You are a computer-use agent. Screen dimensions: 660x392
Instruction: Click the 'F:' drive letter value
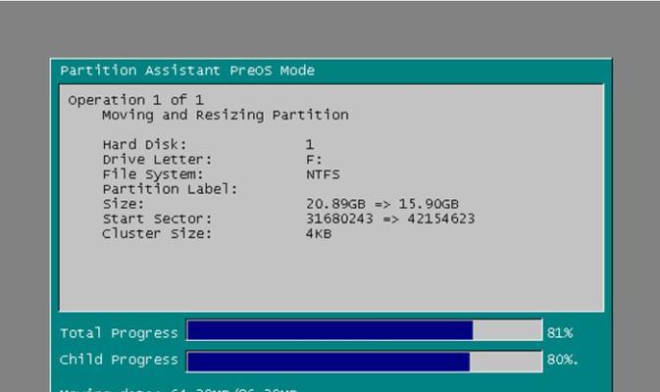click(314, 160)
